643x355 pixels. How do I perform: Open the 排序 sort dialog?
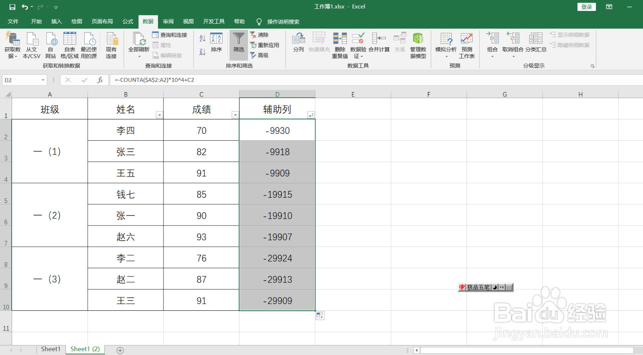[216, 43]
